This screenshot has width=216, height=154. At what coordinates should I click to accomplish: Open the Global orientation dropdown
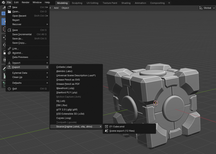coord(207,8)
